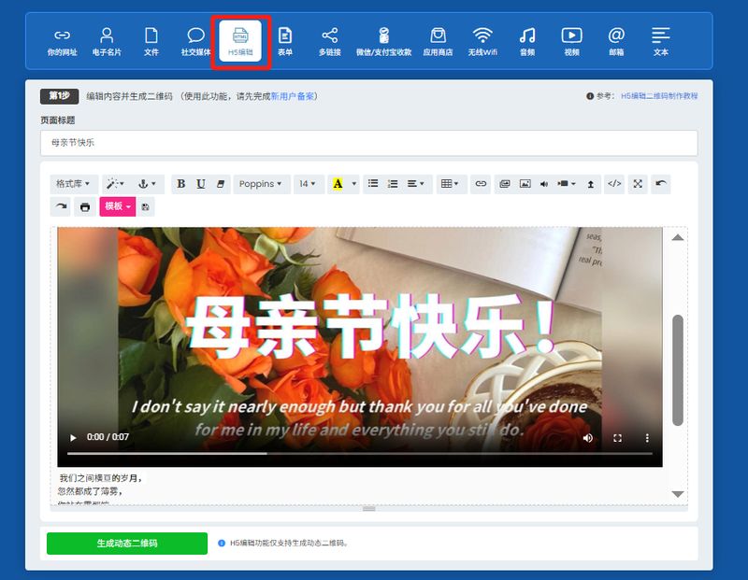Open the Poppins font family dropdown
This screenshot has width=748, height=580.
(x=262, y=184)
